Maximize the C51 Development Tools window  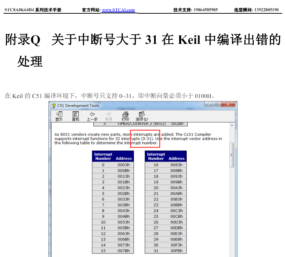click(x=217, y=104)
